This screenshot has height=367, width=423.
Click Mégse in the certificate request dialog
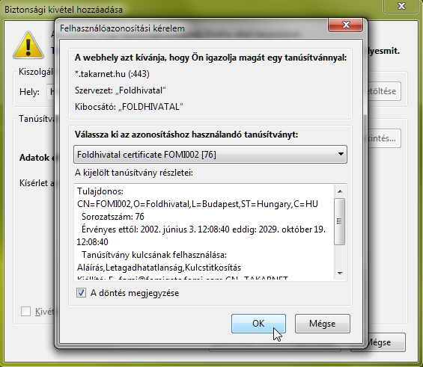point(323,324)
